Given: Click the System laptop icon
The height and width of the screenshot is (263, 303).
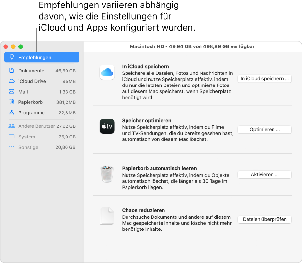Looking at the screenshot, I should point(12,137).
